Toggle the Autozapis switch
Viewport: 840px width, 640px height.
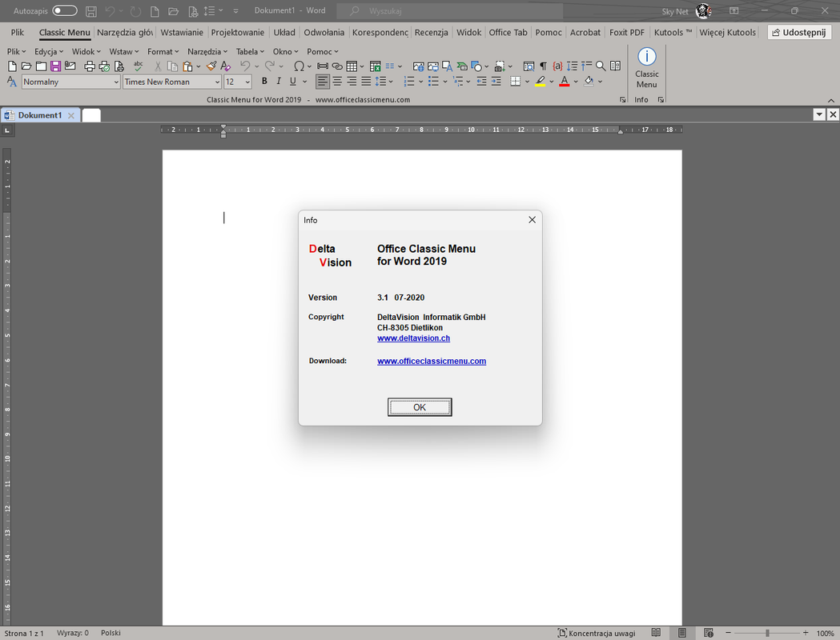point(65,10)
